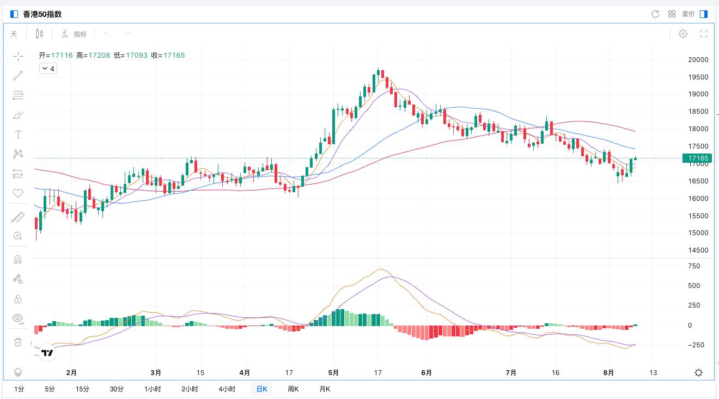Select the trend line drawing tool
Screen dimensions: 719x399
coord(18,76)
